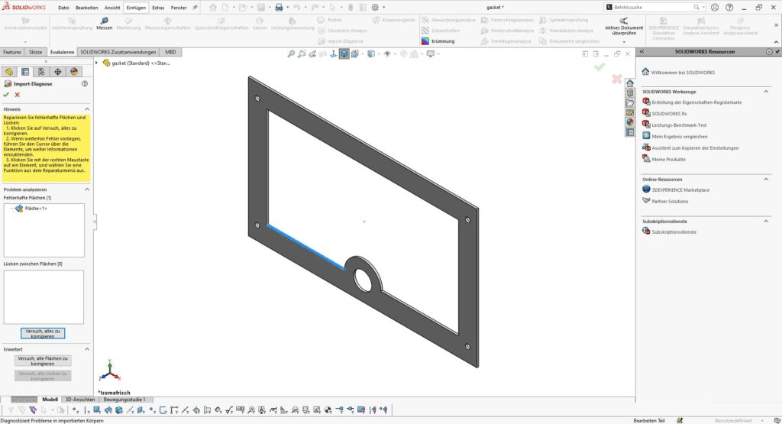Open Aktives Dokument überprüfen tool

pos(623,30)
